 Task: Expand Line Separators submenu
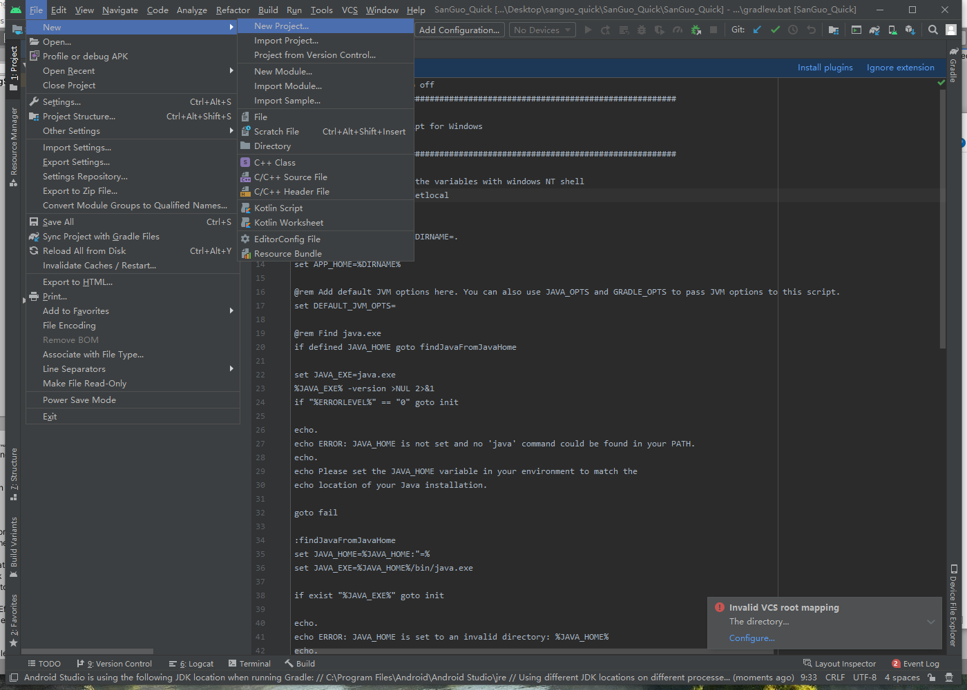pyautogui.click(x=231, y=369)
